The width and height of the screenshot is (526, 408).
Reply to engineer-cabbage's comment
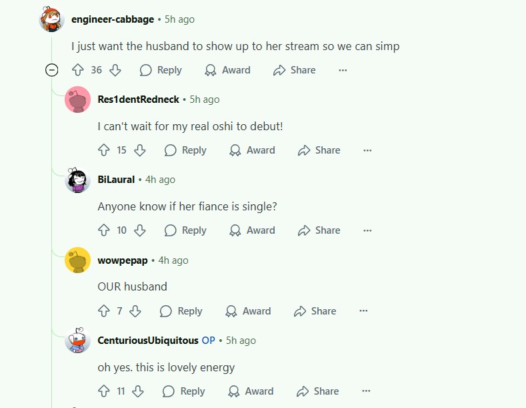click(161, 70)
